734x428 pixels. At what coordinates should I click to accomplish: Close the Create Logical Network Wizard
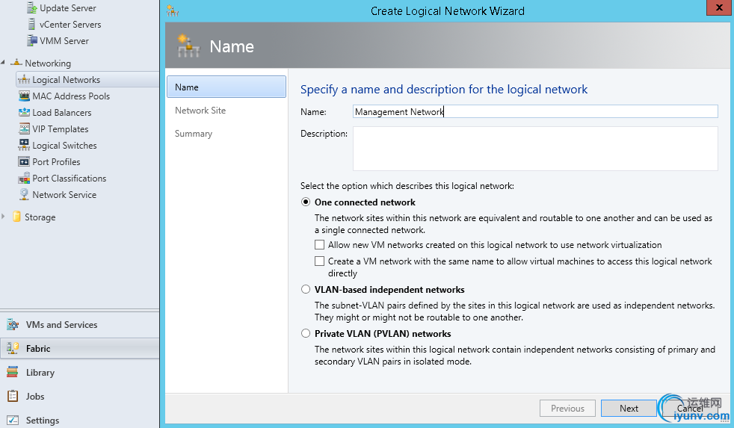coord(719,7)
